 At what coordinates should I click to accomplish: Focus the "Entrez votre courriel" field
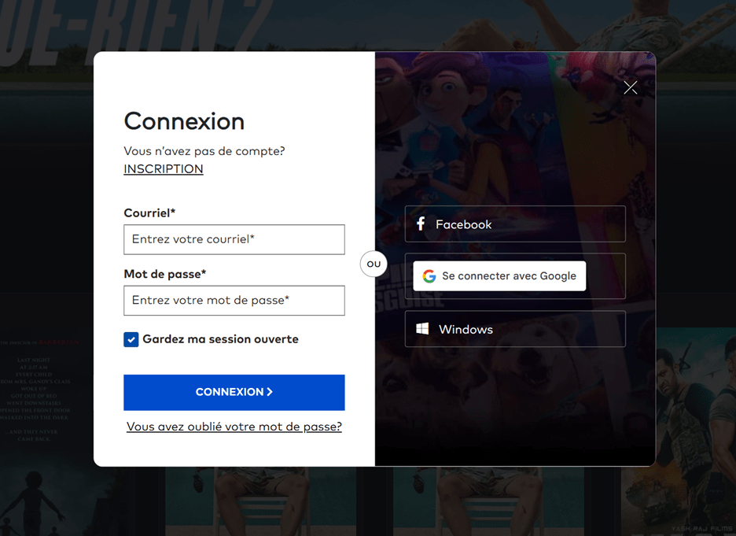point(234,239)
